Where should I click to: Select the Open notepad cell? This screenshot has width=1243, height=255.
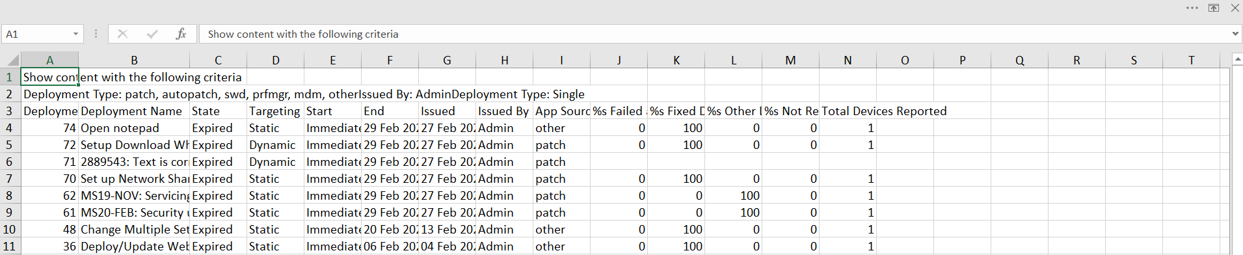tap(134, 128)
